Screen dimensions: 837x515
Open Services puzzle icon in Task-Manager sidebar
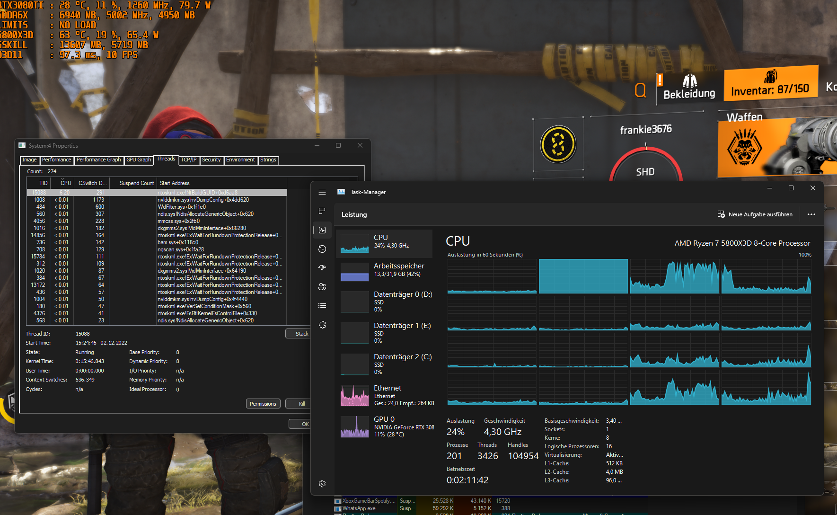[322, 325]
